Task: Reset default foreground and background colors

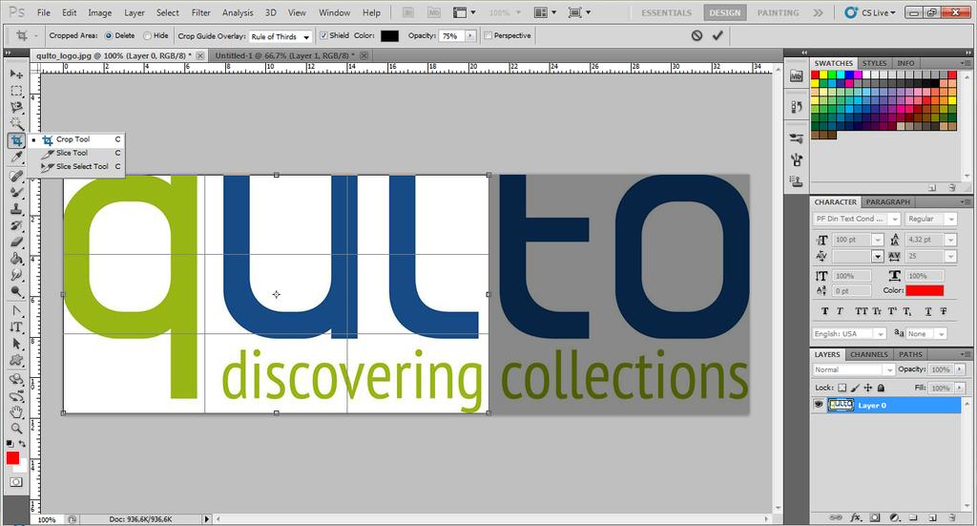Action: tap(10, 444)
